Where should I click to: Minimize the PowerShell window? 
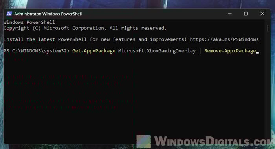tap(230, 14)
